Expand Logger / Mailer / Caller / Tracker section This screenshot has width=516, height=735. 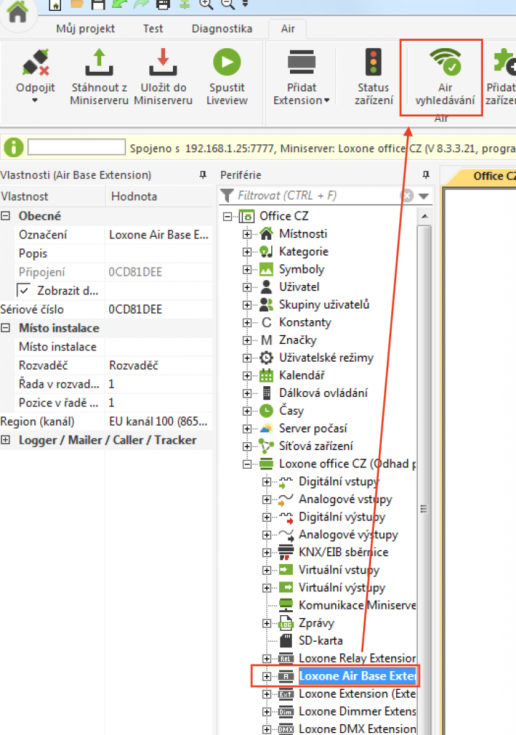pos(6,440)
